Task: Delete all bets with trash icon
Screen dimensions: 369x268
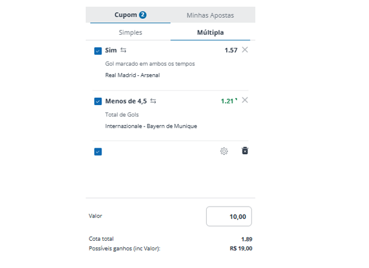Action: pos(245,151)
